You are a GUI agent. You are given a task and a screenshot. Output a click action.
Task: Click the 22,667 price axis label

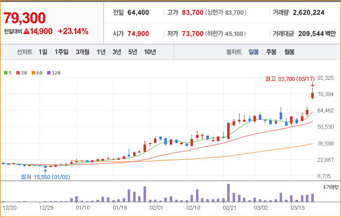326,160
